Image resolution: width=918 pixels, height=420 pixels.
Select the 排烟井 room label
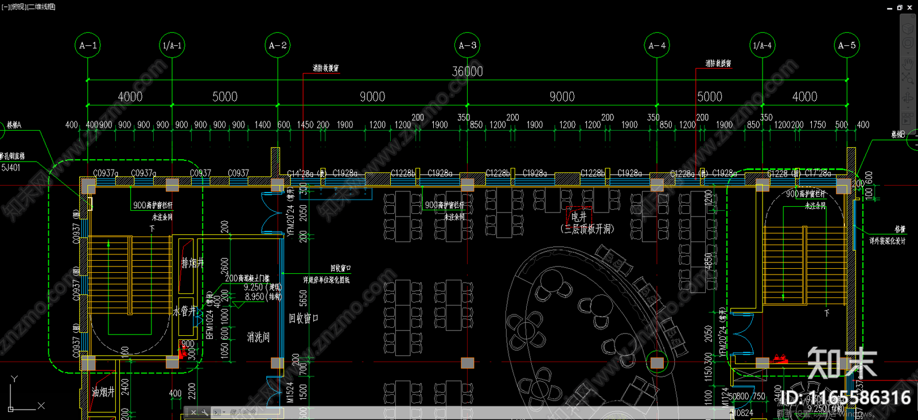coord(192,263)
